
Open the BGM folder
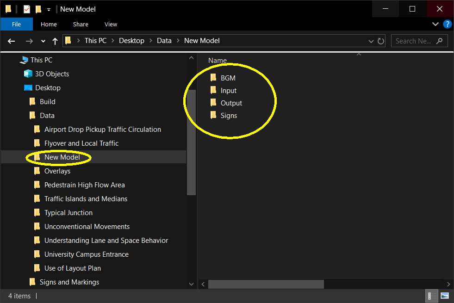coord(228,78)
